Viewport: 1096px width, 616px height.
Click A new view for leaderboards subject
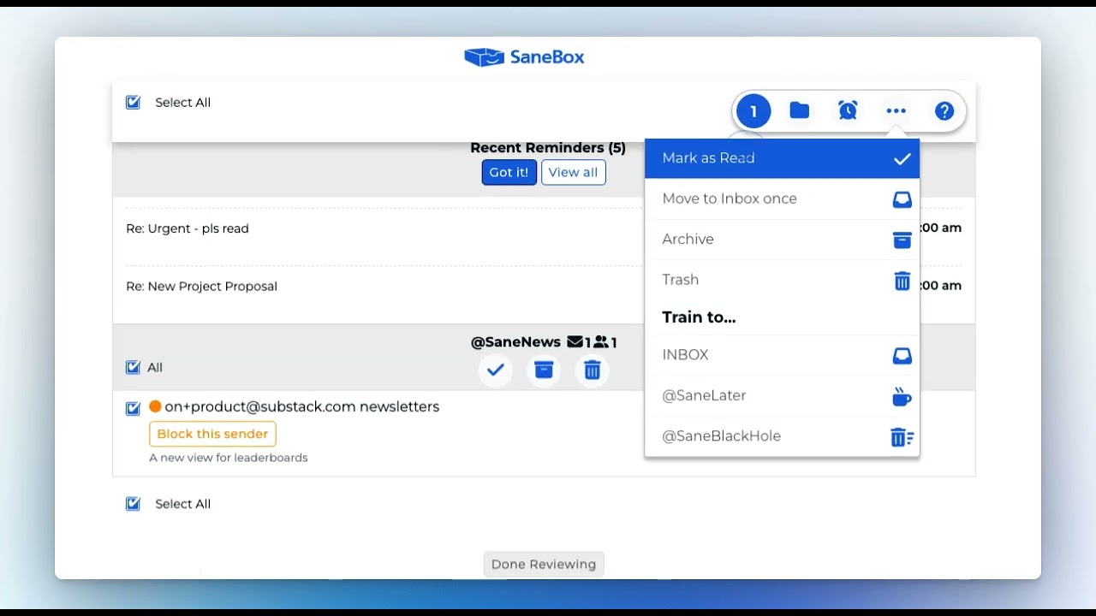pos(229,458)
